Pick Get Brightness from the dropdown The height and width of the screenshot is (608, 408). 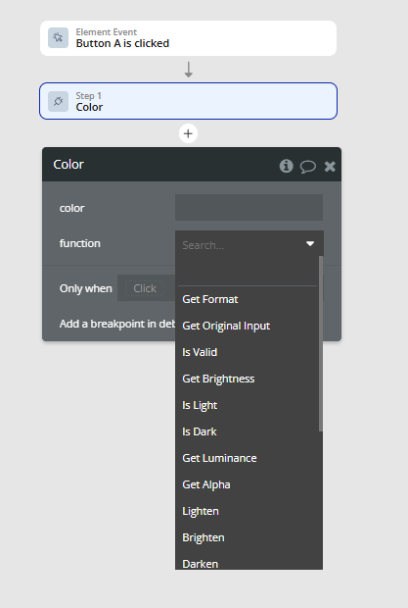pos(218,379)
